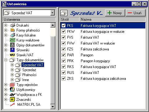The width and height of the screenshot is (149, 112).
Task: Click the tree scrollbar down arrow
Action: tap(53, 106)
